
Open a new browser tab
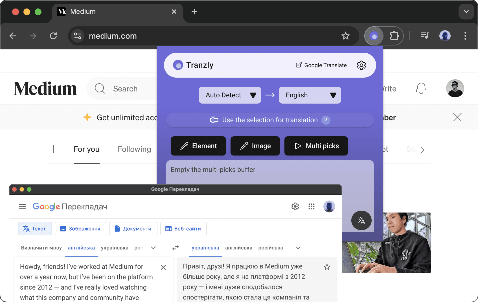[x=194, y=12]
